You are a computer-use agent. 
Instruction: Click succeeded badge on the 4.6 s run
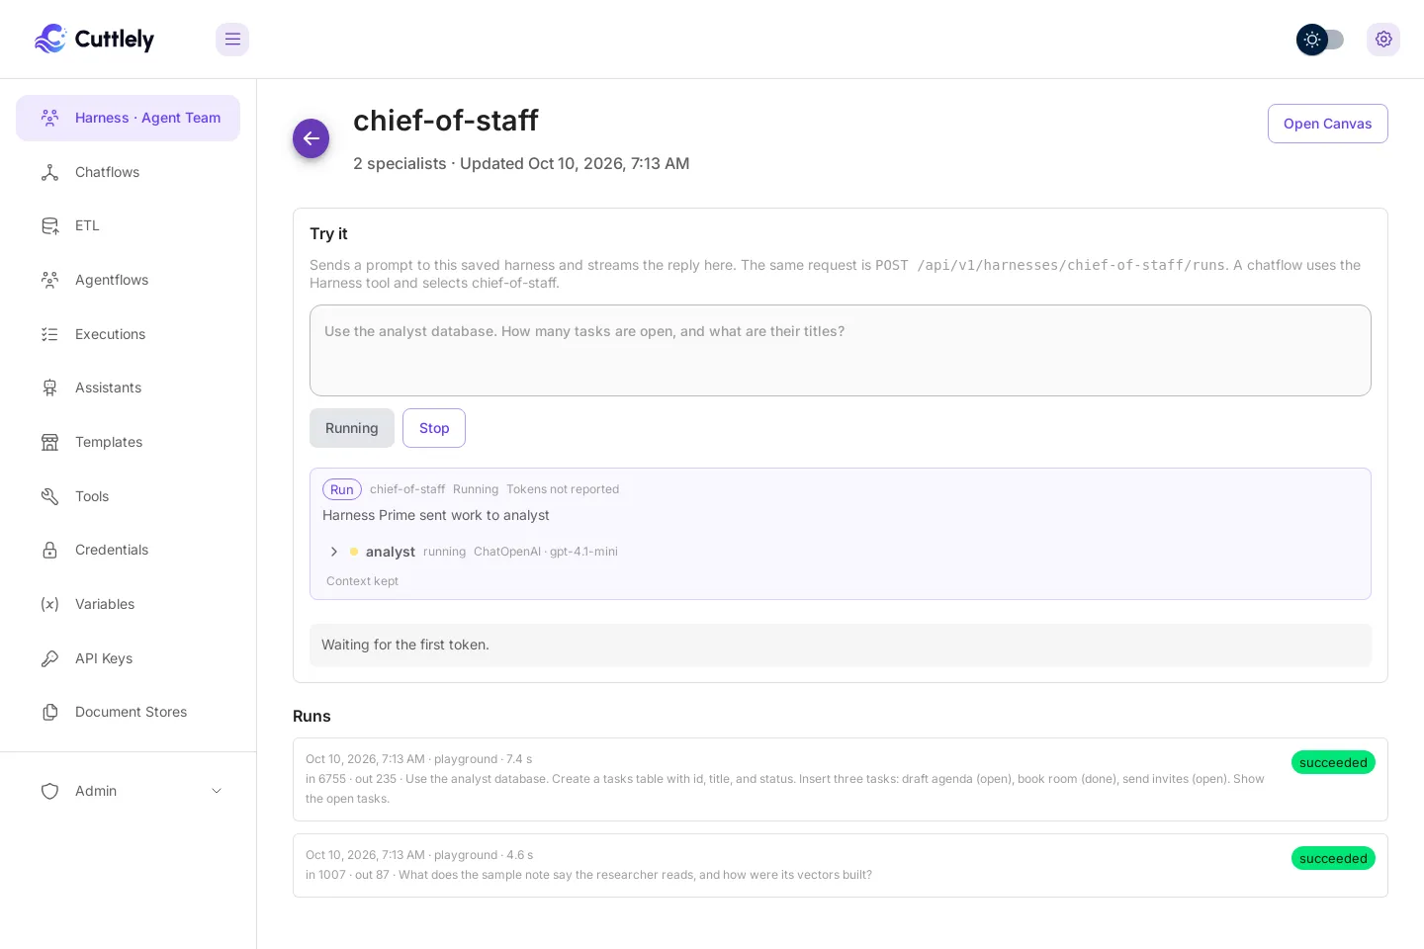(1333, 858)
